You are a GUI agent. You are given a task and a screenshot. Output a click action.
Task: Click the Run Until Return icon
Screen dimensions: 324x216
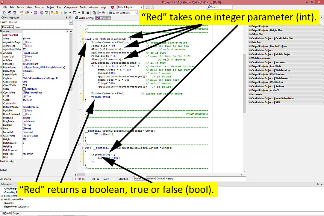[x=104, y=13]
